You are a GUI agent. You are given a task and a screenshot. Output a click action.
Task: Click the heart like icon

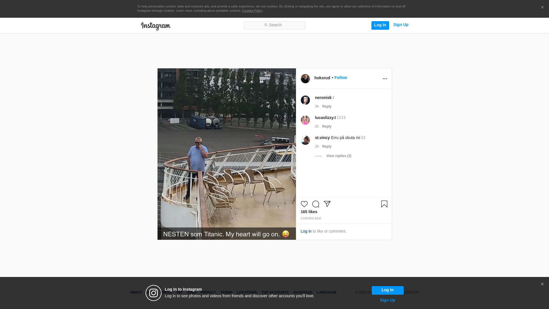pos(304,204)
